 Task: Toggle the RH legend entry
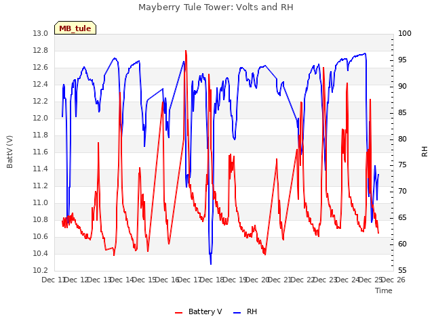pyautogui.click(x=245, y=311)
